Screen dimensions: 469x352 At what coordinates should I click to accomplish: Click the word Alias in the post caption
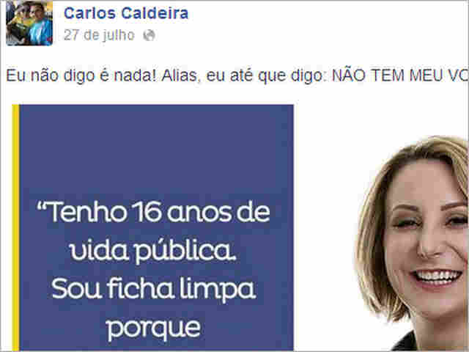tap(179, 76)
